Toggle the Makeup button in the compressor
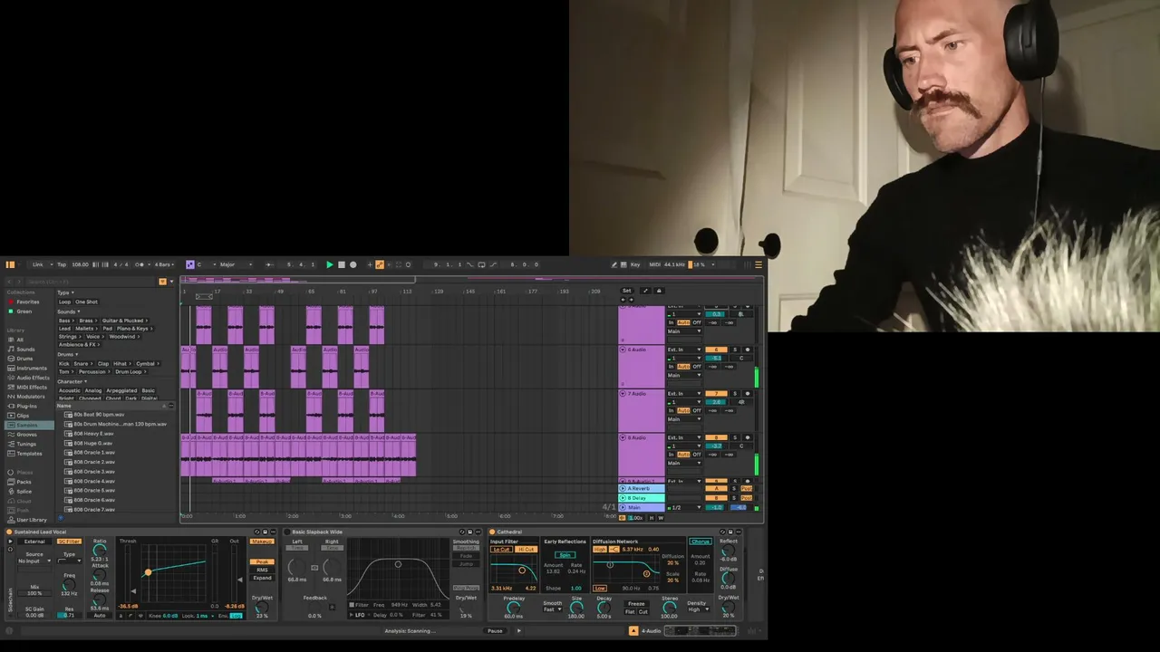1160x652 pixels. coord(262,542)
